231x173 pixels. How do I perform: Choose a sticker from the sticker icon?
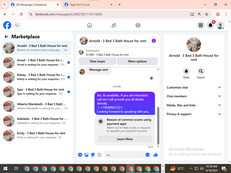coord(93,155)
